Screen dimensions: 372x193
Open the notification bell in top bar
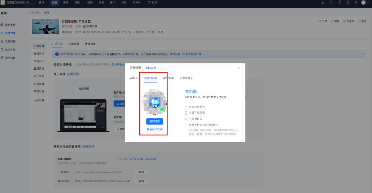[x=340, y=3]
